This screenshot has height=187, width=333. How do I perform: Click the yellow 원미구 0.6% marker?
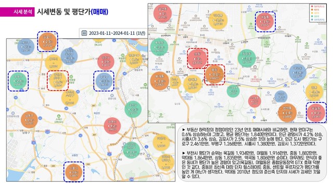coord(58,81)
